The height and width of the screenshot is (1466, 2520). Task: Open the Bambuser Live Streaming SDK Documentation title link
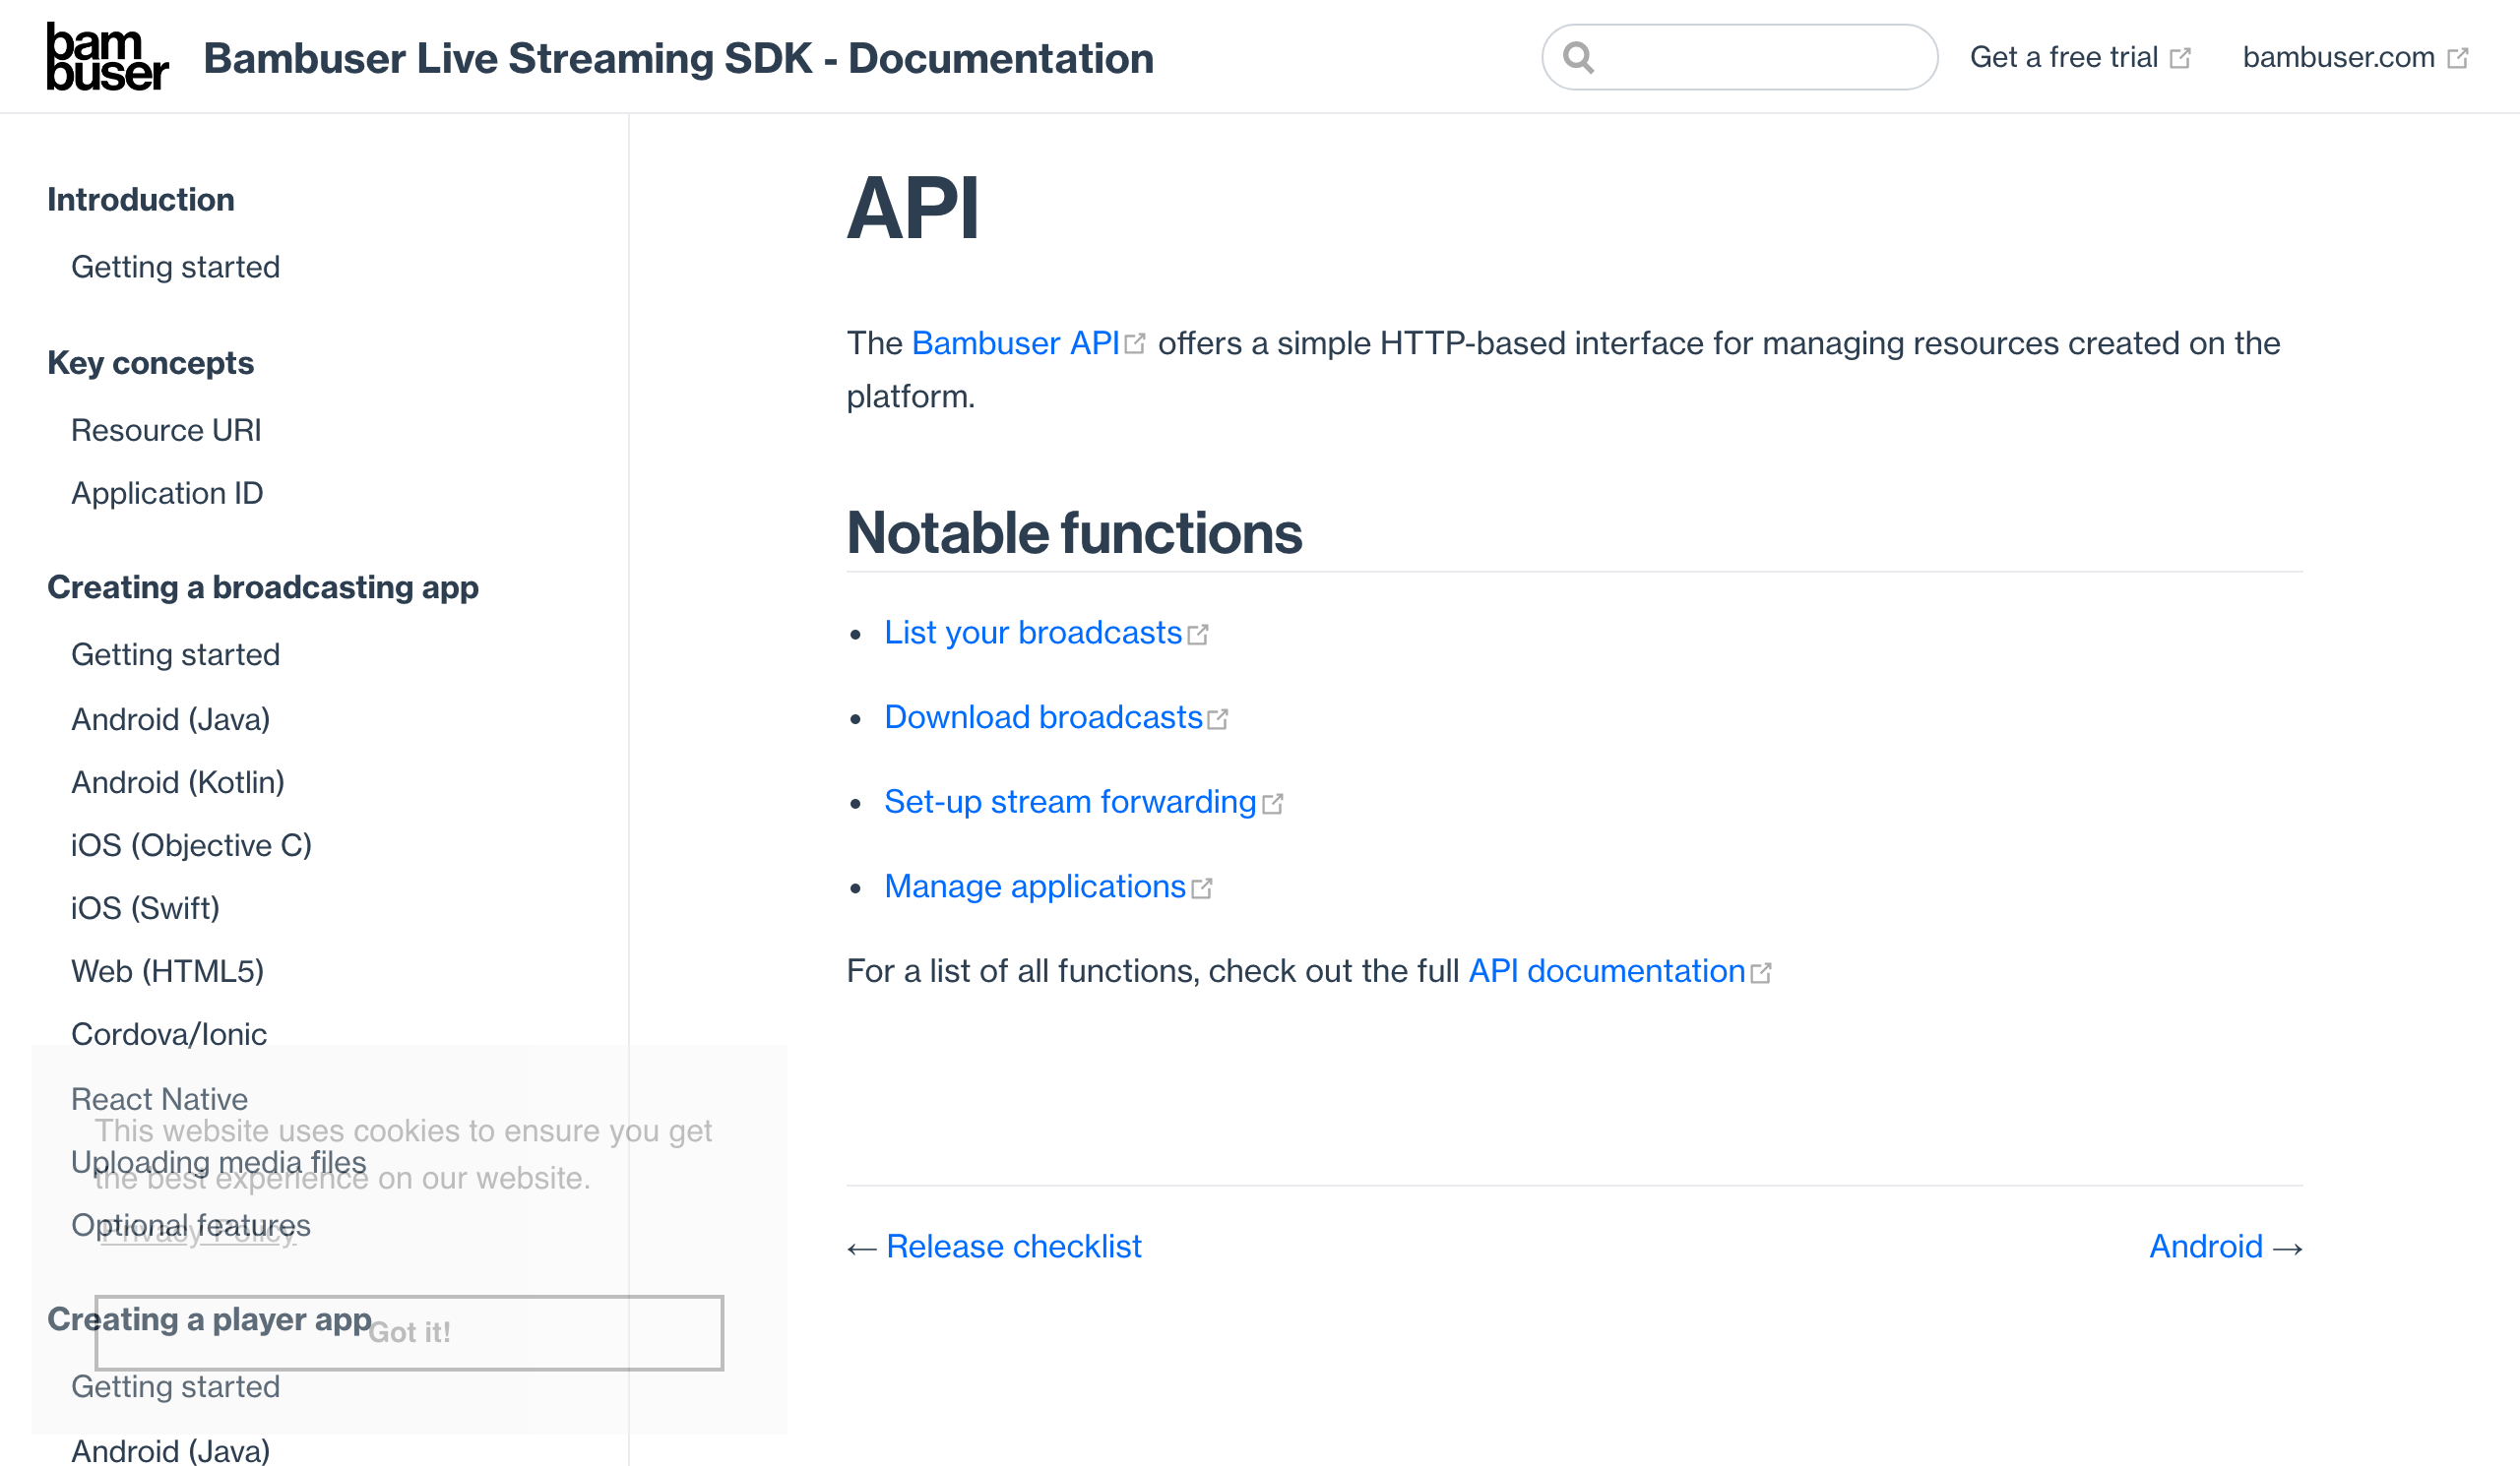[678, 58]
